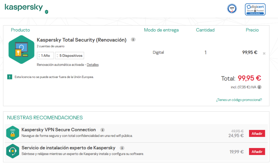Viewport: 278px width, 163px height.
Task: Click the VPN Secure Connection hexagon icon
Action: 13,133
